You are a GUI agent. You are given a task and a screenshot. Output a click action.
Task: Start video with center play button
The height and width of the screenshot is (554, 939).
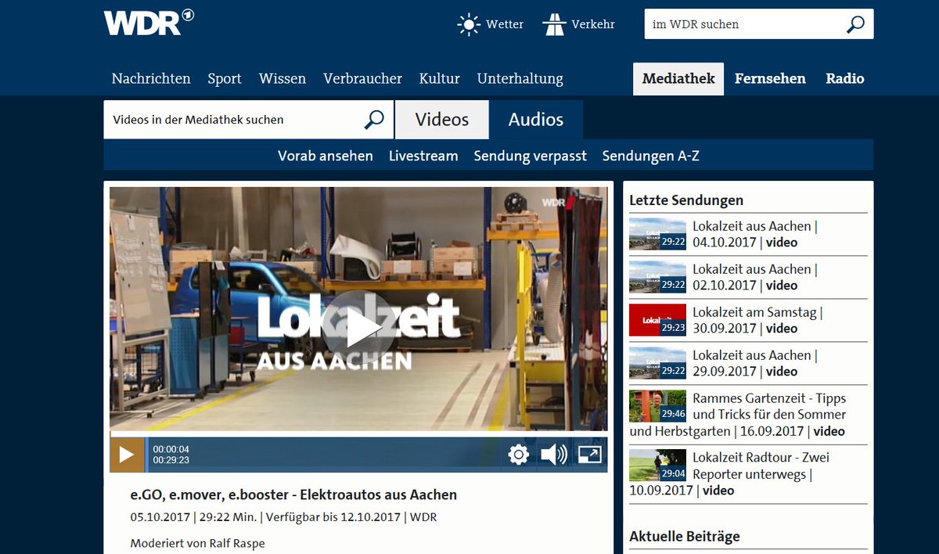coord(358,329)
